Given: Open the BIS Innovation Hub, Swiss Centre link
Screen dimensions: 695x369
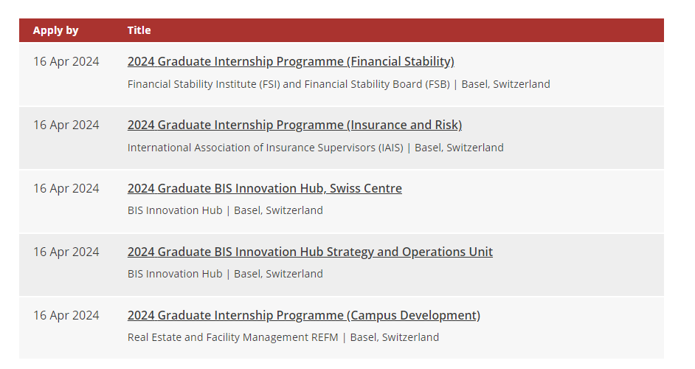Looking at the screenshot, I should 265,188.
